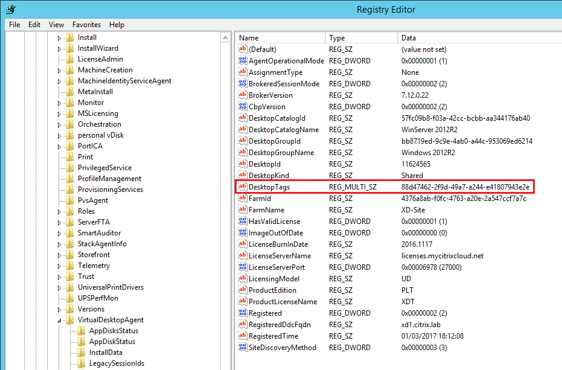
Task: Expand the Orchestration key
Action: [60, 125]
